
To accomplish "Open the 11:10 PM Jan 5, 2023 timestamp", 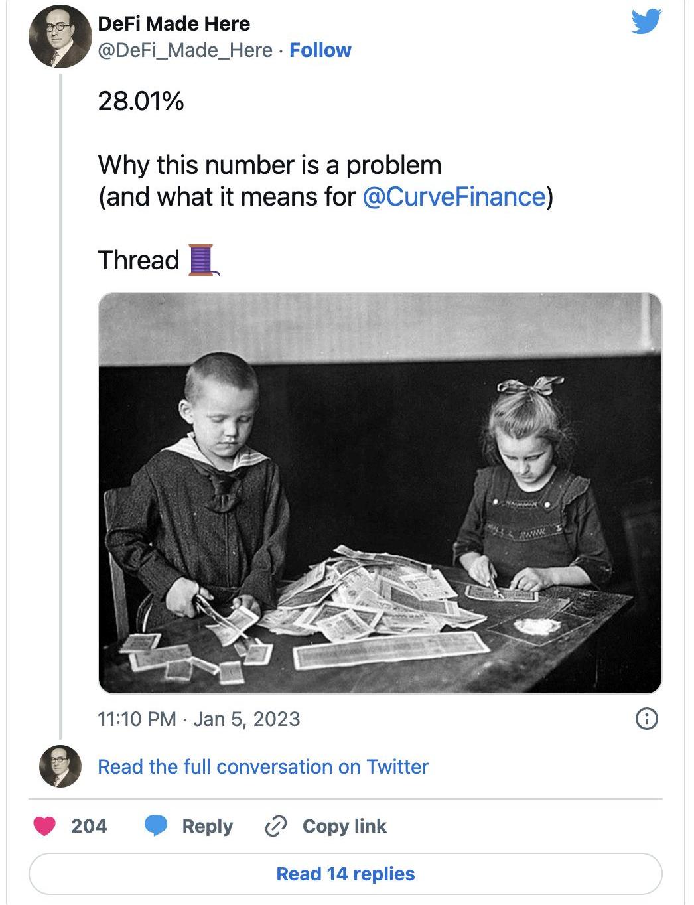I will click(198, 719).
